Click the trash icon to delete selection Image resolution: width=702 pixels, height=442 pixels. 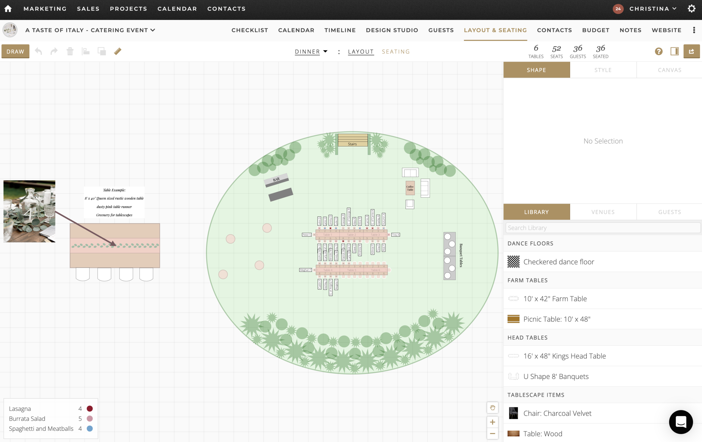(x=70, y=51)
